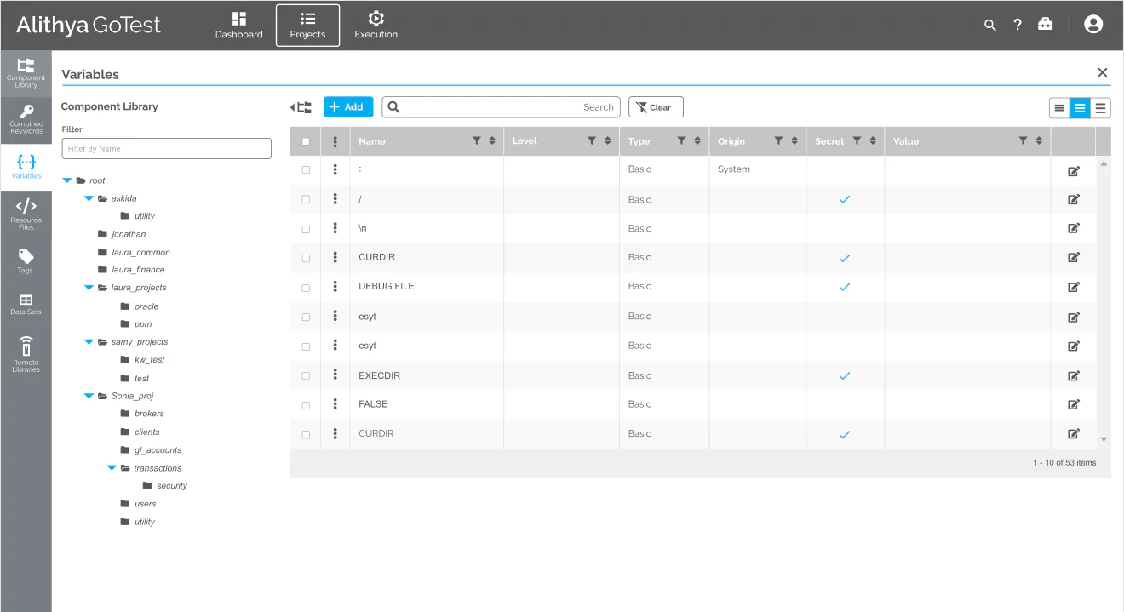The width and height of the screenshot is (1124, 612).
Task: Check the checkbox on the EXECDIR row
Action: [x=305, y=375]
